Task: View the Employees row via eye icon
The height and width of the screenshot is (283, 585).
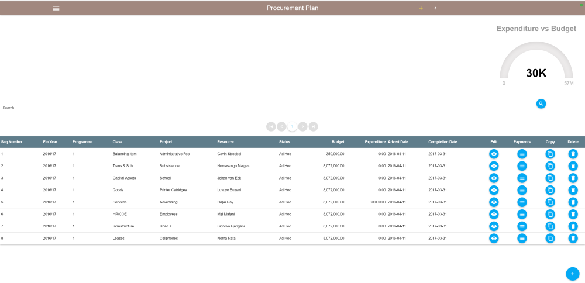Action: [494, 214]
